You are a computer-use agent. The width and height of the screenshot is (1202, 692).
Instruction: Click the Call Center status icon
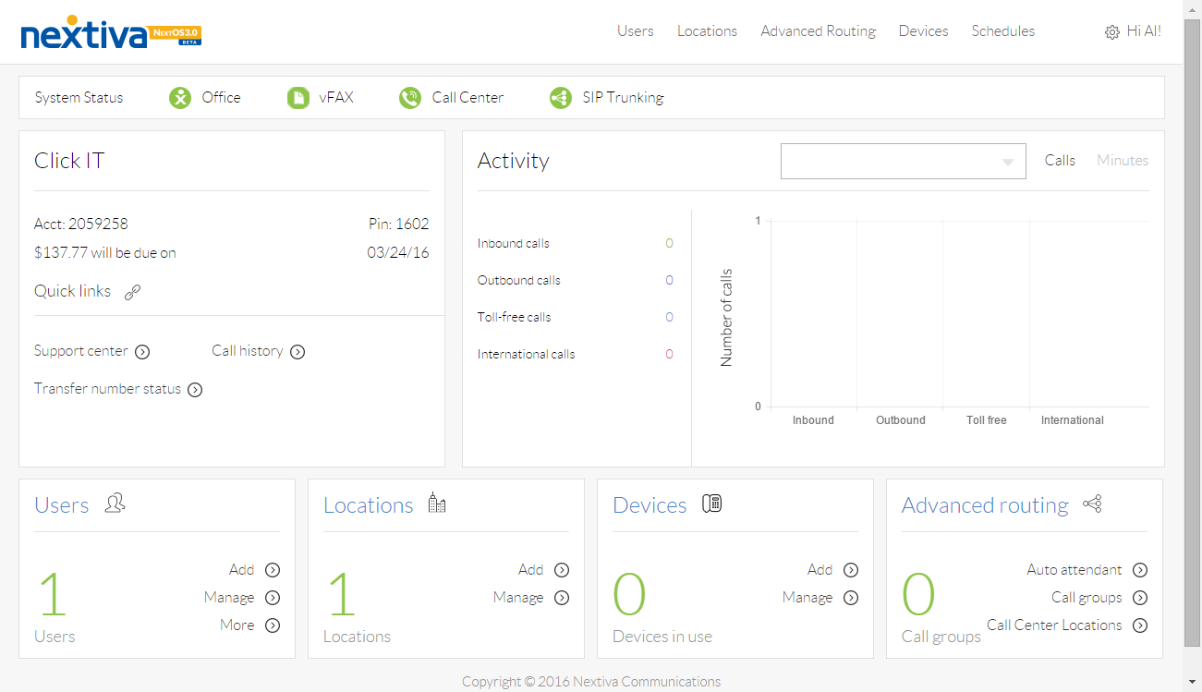click(x=410, y=97)
